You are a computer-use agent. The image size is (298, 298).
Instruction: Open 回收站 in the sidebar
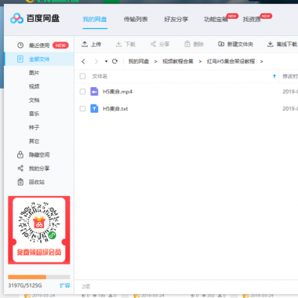point(37,182)
